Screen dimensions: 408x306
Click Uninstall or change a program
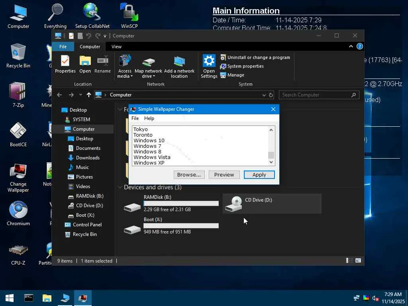click(x=255, y=57)
